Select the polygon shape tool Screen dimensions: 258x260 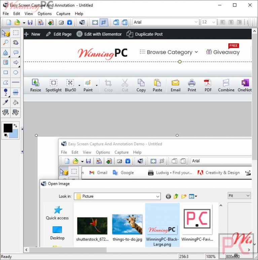[x=6, y=83]
